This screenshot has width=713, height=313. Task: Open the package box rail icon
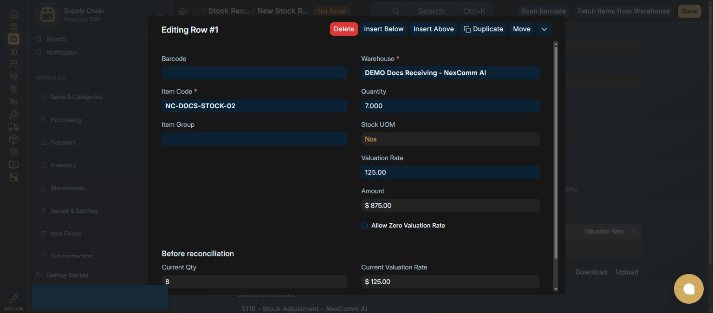13,139
